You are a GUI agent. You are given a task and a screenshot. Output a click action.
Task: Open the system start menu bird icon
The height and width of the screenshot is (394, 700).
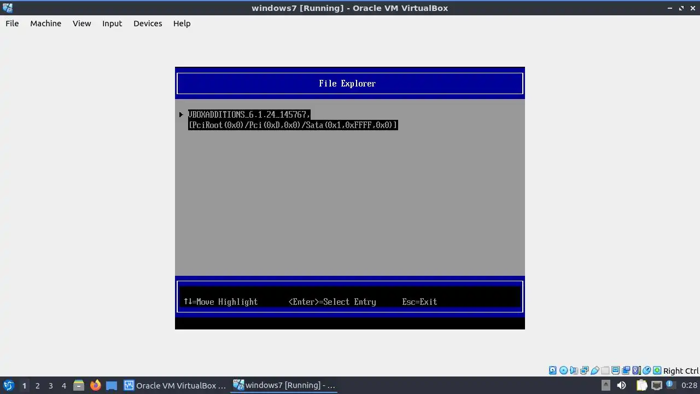pyautogui.click(x=8, y=385)
